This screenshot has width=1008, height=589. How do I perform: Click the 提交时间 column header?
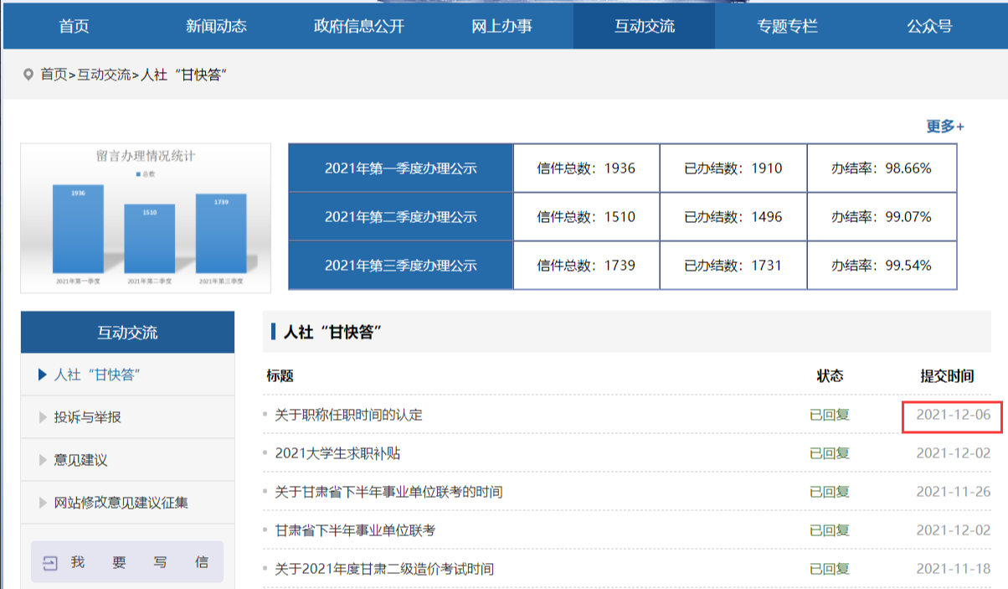[948, 376]
